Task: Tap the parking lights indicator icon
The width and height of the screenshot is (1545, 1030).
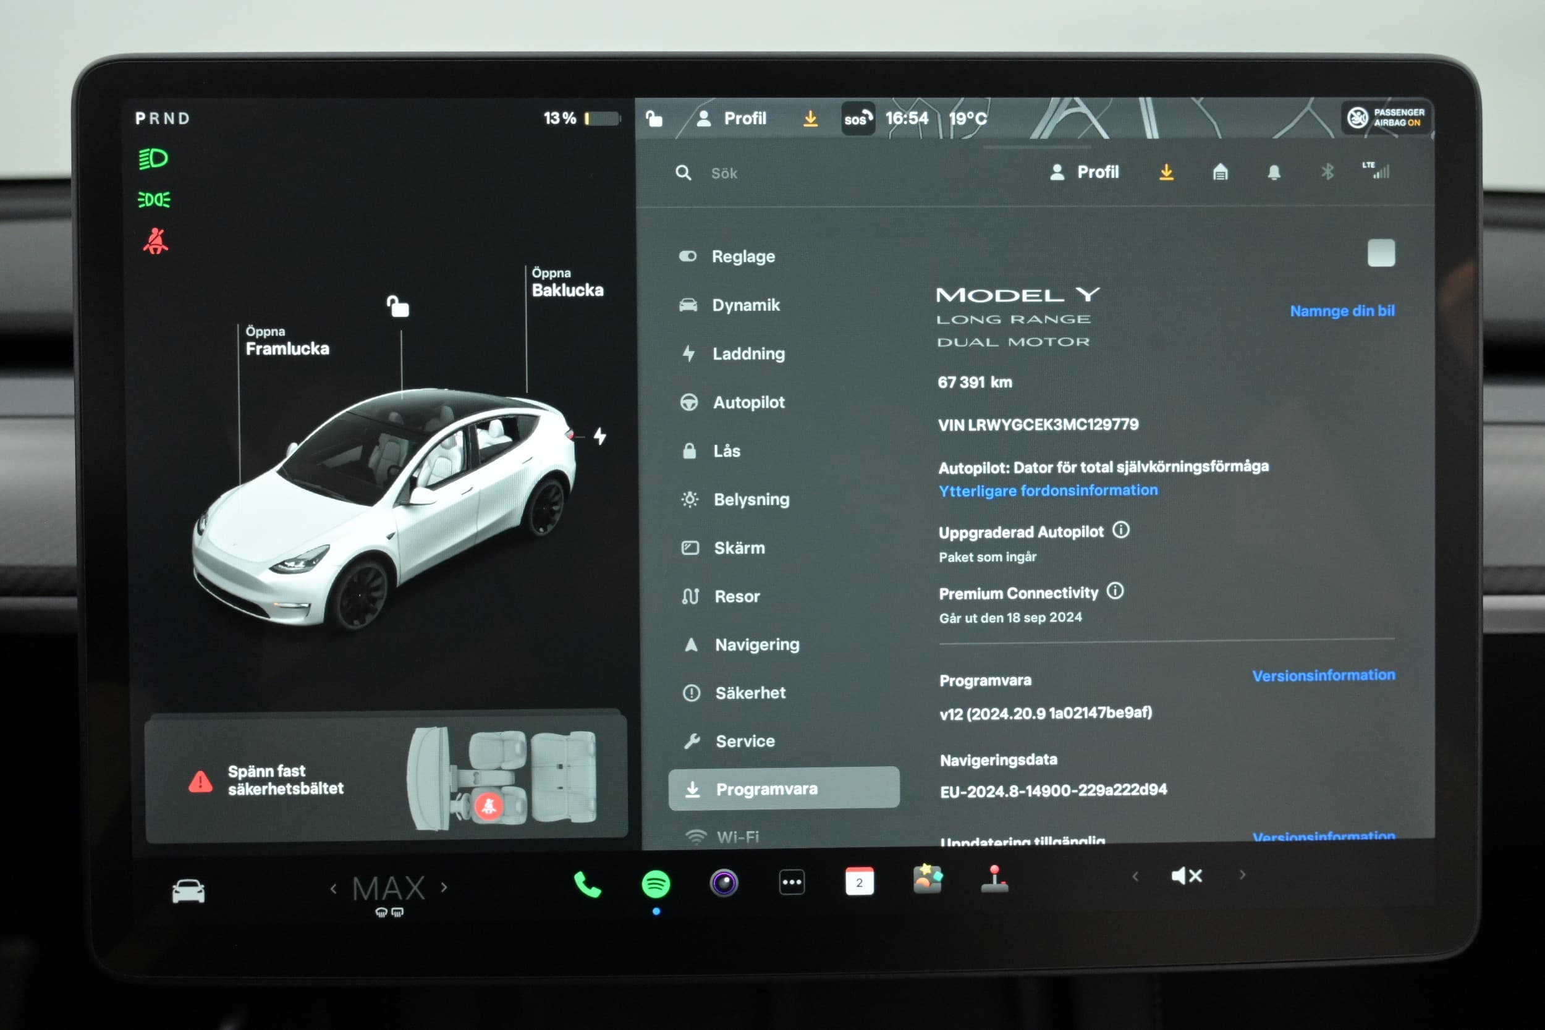Action: (x=154, y=200)
